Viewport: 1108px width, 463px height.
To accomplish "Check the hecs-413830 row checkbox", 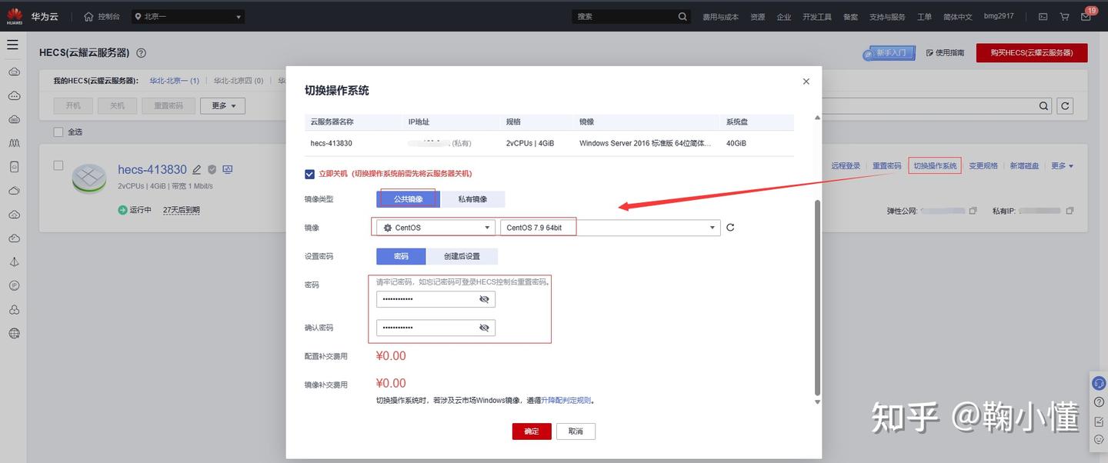I will pyautogui.click(x=58, y=165).
